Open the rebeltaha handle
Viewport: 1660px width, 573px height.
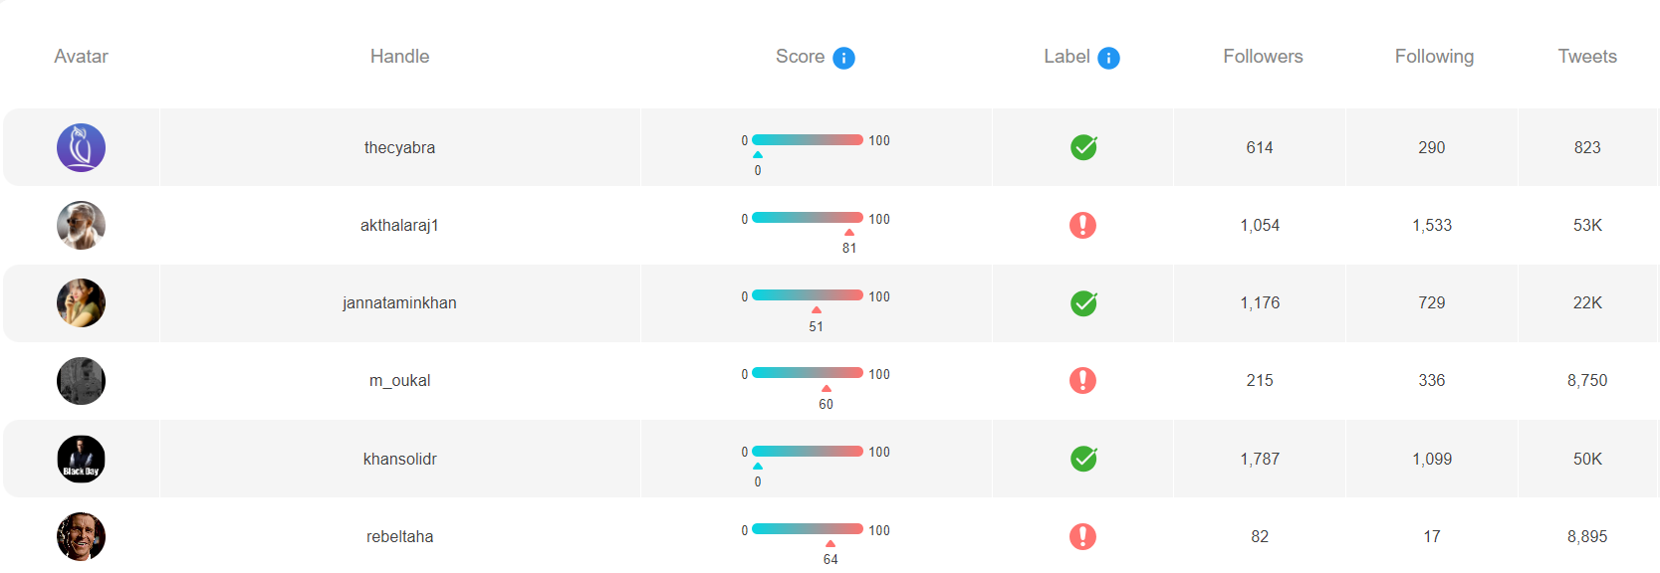[x=399, y=536]
